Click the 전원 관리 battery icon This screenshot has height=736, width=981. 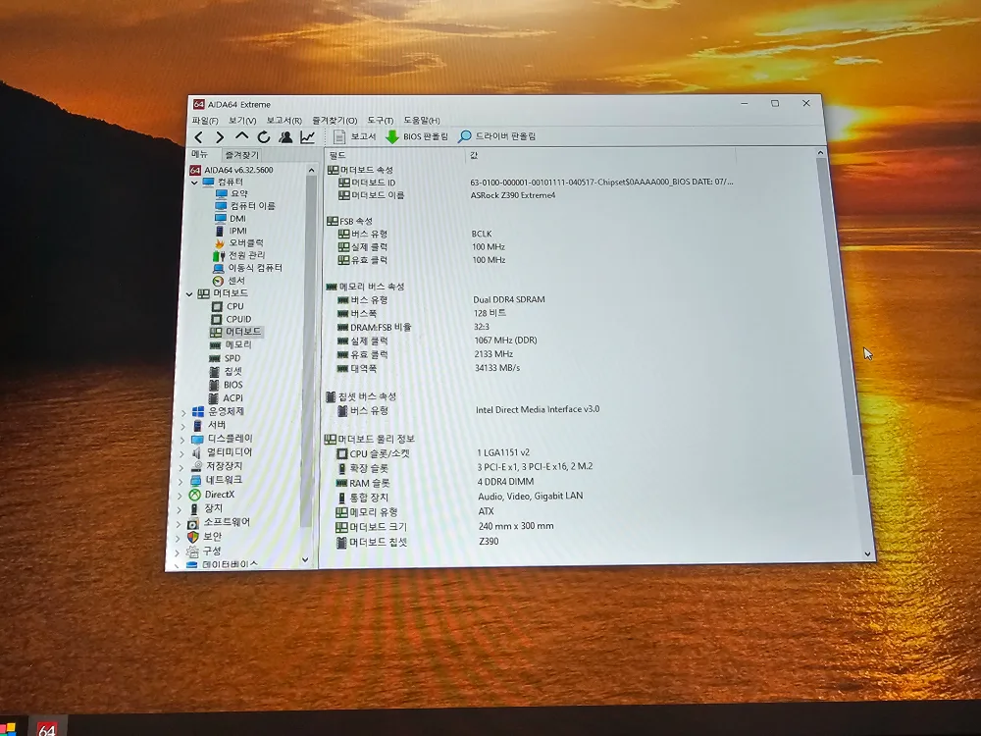(219, 255)
